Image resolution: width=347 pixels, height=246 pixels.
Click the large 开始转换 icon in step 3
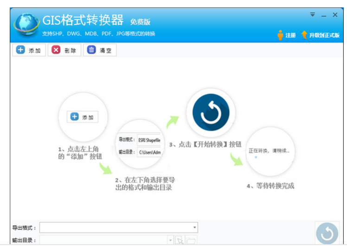[x=211, y=113]
